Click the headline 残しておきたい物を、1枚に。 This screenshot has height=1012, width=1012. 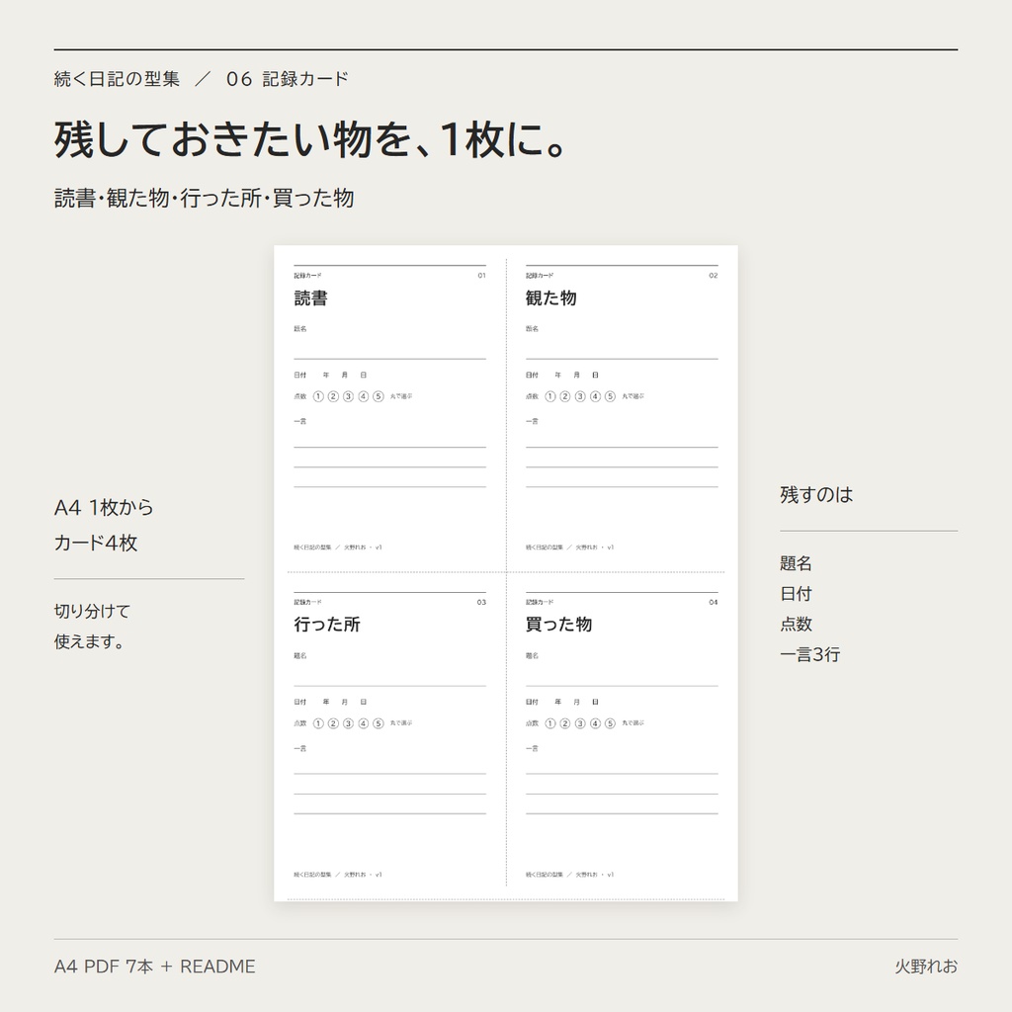coord(310,139)
